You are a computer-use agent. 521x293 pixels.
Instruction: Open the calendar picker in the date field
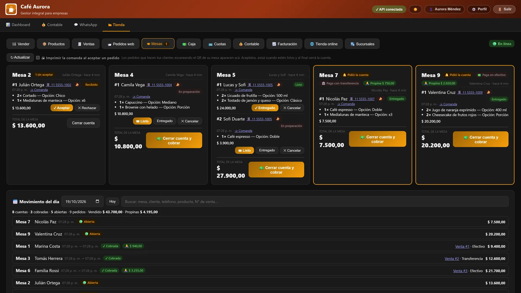coord(97,201)
